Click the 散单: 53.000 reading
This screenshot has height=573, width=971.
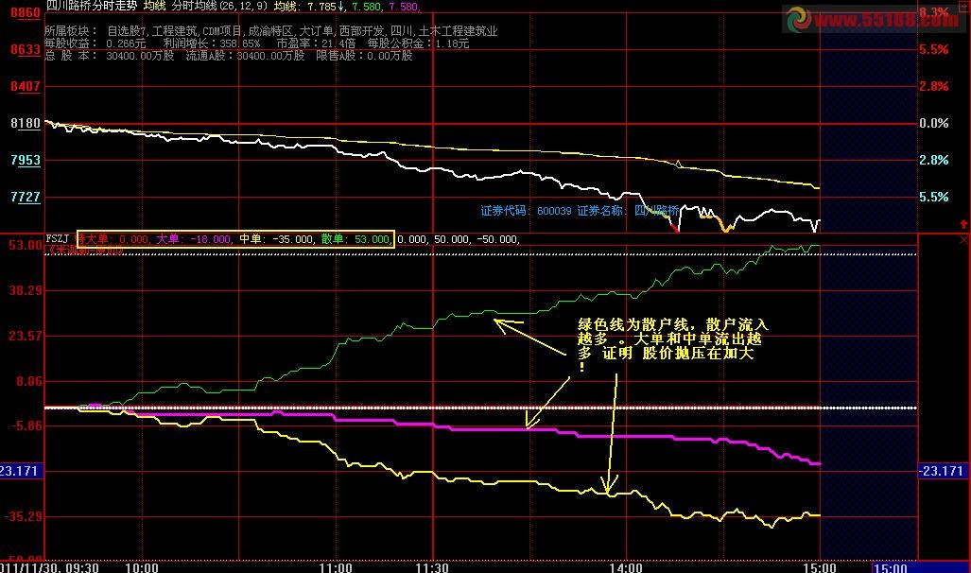pyautogui.click(x=355, y=239)
